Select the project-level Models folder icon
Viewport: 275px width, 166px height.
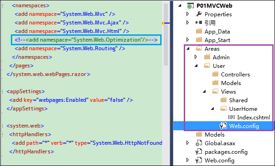[x=199, y=134]
